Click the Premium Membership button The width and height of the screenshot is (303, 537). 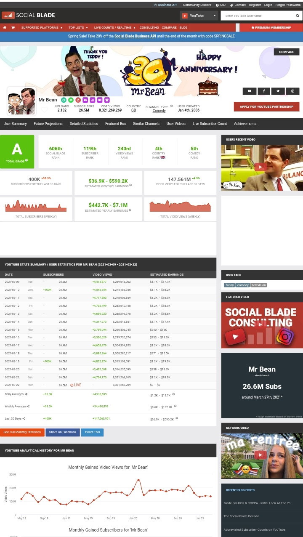coord(271,27)
